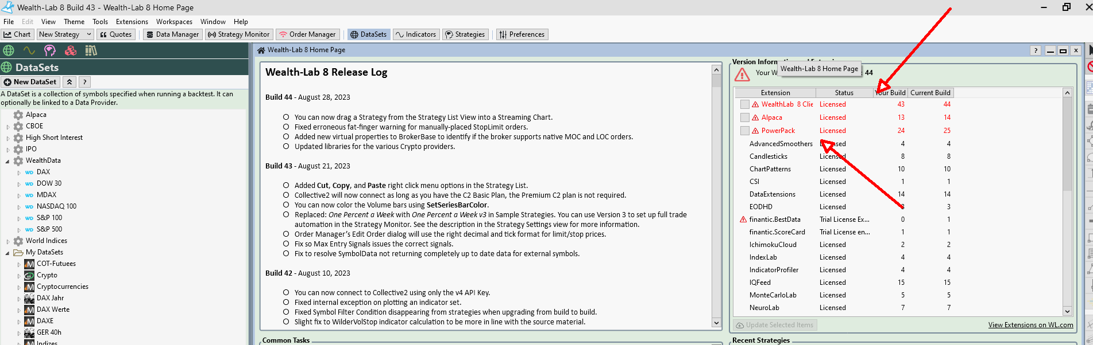Open the Indicators toolbar button

416,34
